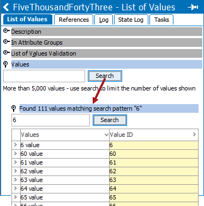Select the '61 value' cell

(x=65, y=162)
